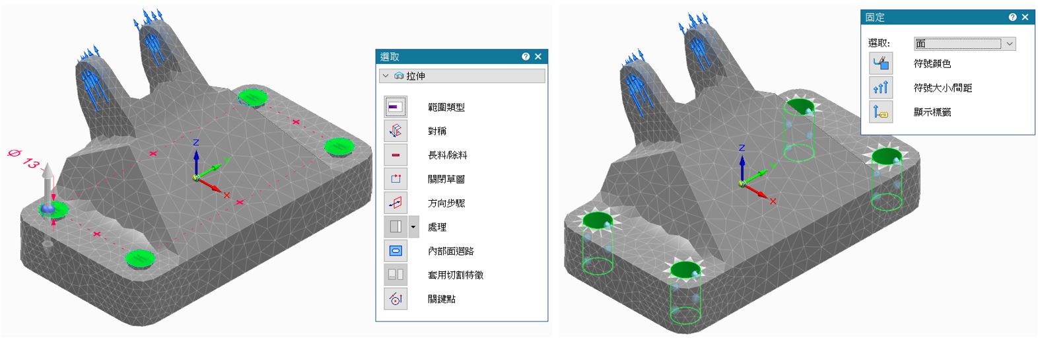Click the 符號大小/間距 label text

pos(943,88)
